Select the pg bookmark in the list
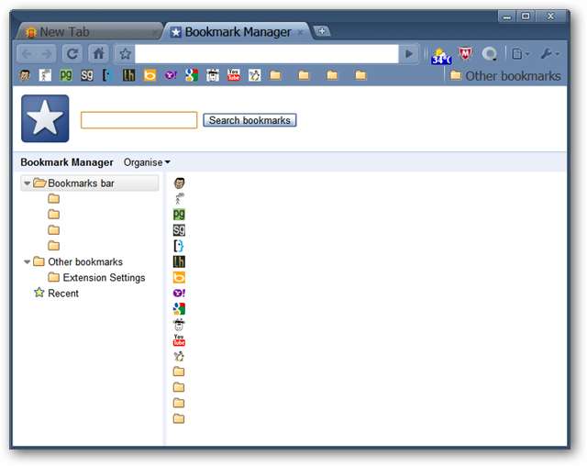The width and height of the screenshot is (587, 466). 180,215
